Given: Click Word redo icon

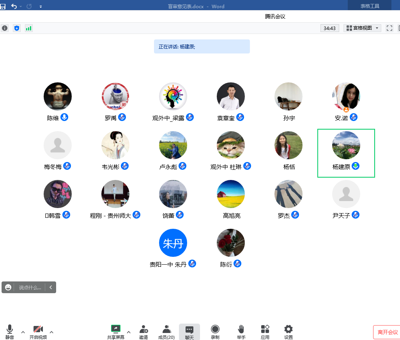Looking at the screenshot, I should 29,6.
